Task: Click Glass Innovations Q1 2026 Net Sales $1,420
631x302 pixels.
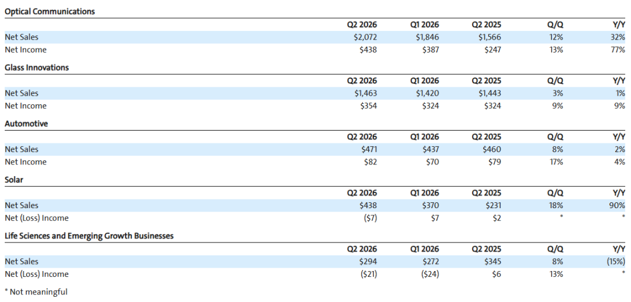Action: pyautogui.click(x=427, y=93)
